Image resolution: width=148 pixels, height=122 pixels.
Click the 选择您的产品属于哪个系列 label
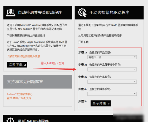click(x=105, y=65)
